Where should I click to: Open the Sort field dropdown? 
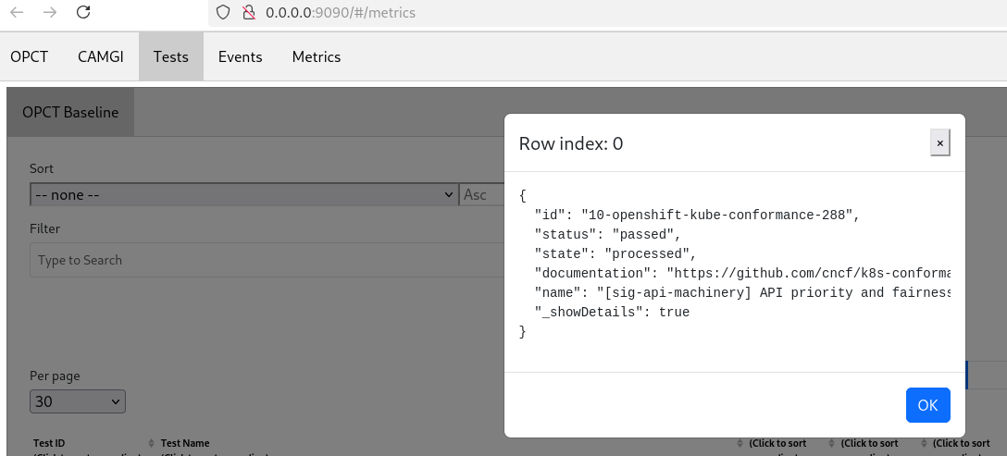(242, 195)
